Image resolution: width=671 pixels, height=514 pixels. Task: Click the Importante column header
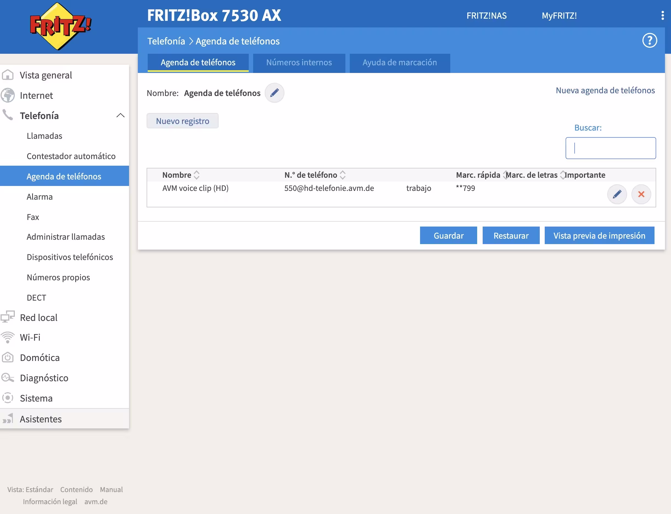(x=585, y=175)
